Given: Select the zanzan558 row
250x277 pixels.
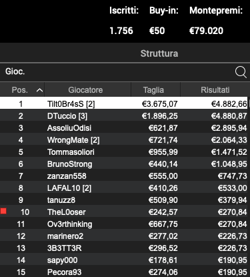Looking at the screenshot, I should click(123, 176).
